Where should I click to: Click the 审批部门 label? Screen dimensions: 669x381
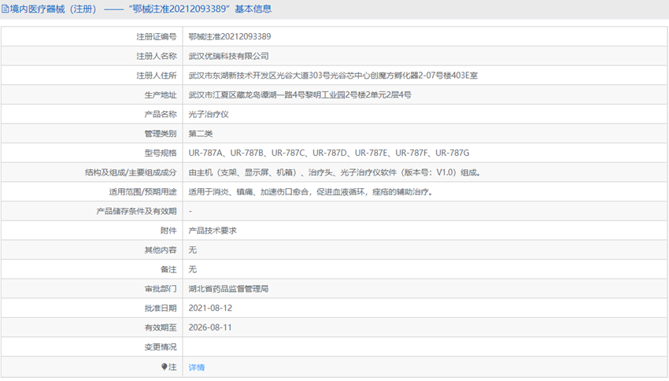tap(161, 289)
